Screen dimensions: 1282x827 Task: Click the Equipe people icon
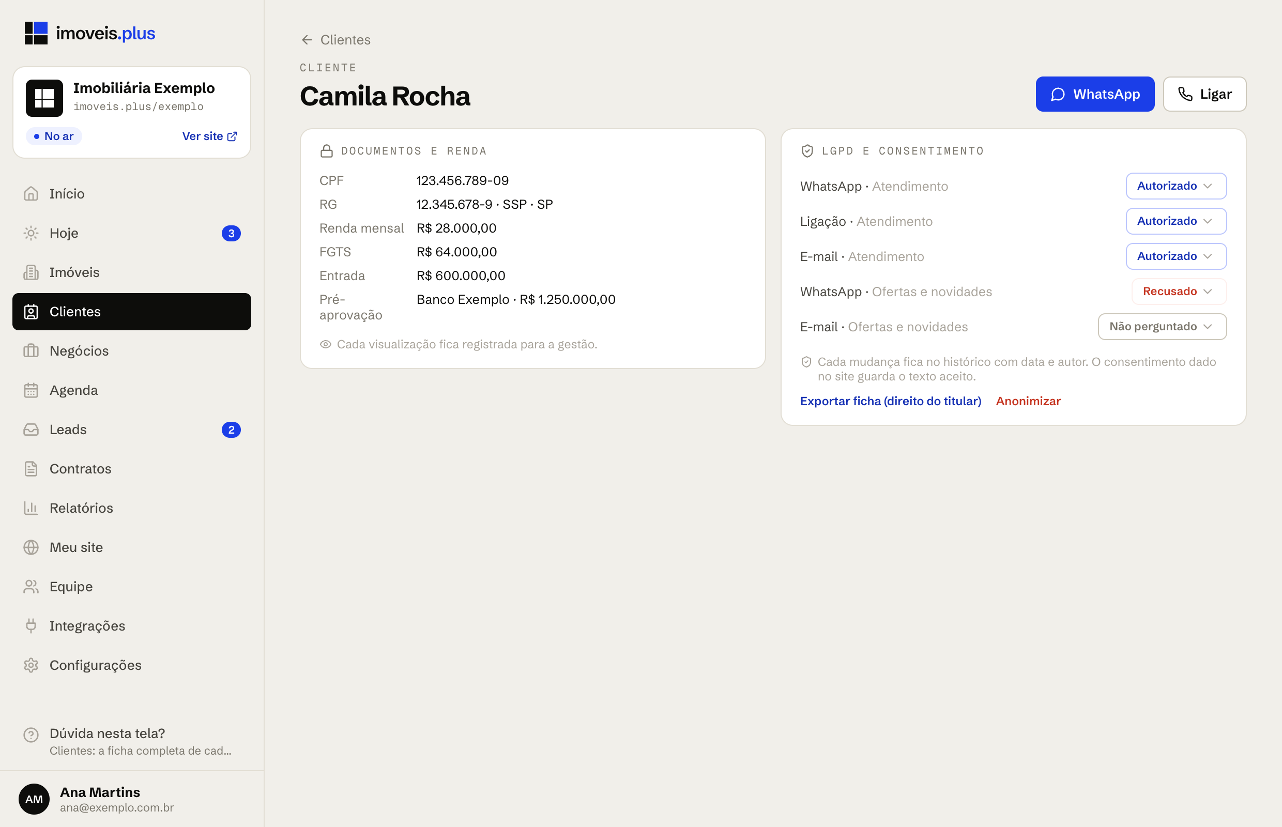pos(31,587)
